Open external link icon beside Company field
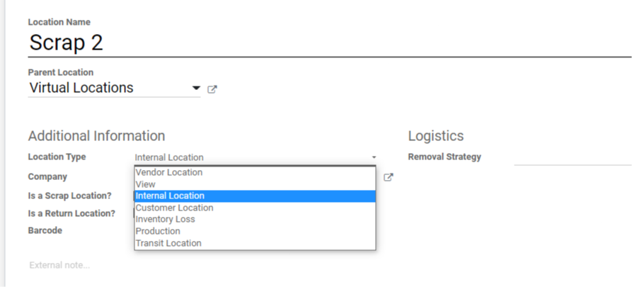The image size is (632, 287). (x=388, y=177)
